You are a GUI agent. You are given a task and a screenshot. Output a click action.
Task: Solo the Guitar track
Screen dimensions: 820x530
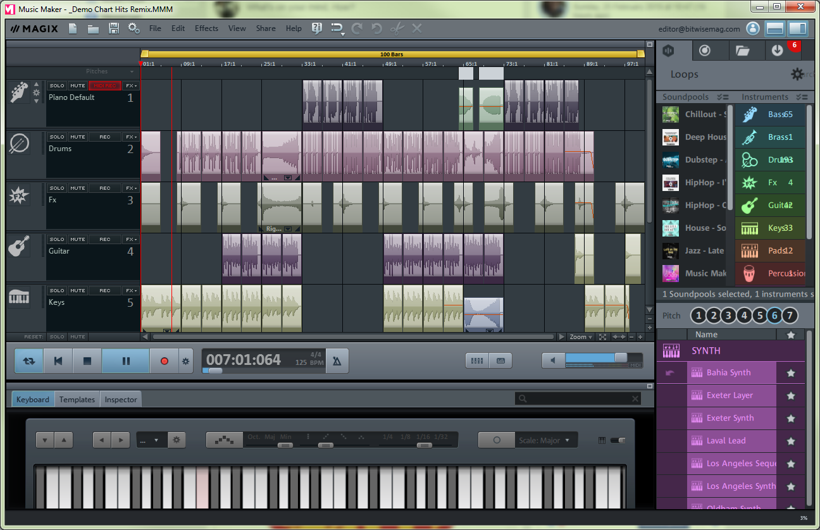[x=56, y=238]
